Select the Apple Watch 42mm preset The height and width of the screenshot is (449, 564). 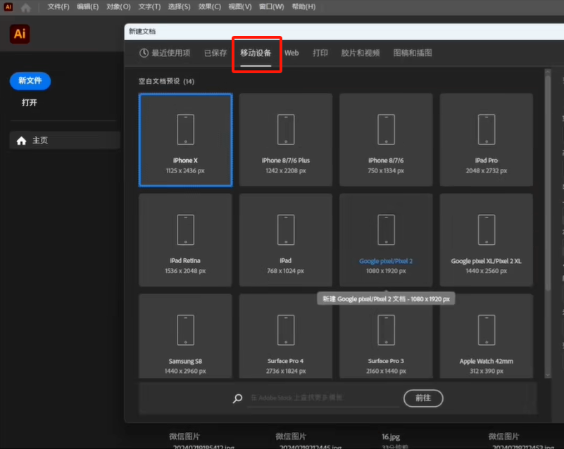487,336
